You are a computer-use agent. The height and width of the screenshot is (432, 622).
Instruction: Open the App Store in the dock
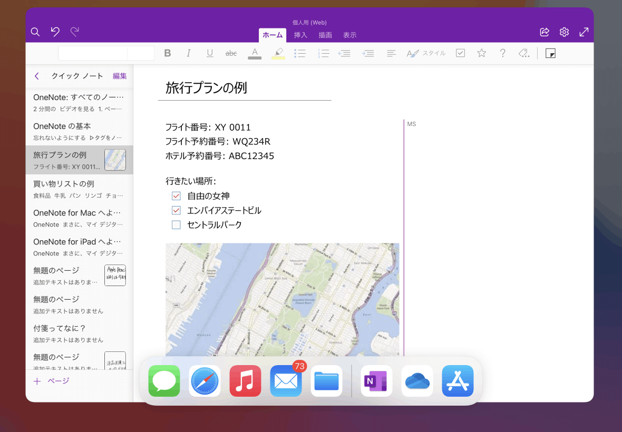coord(458,381)
